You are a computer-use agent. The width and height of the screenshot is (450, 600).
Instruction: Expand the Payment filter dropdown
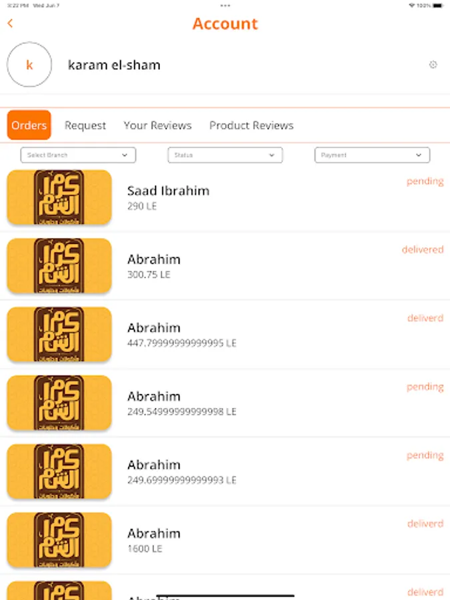[x=372, y=155]
